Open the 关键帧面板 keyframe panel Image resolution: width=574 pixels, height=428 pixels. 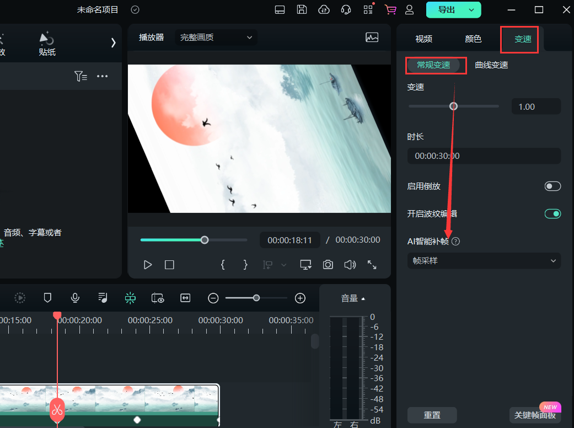click(x=532, y=415)
